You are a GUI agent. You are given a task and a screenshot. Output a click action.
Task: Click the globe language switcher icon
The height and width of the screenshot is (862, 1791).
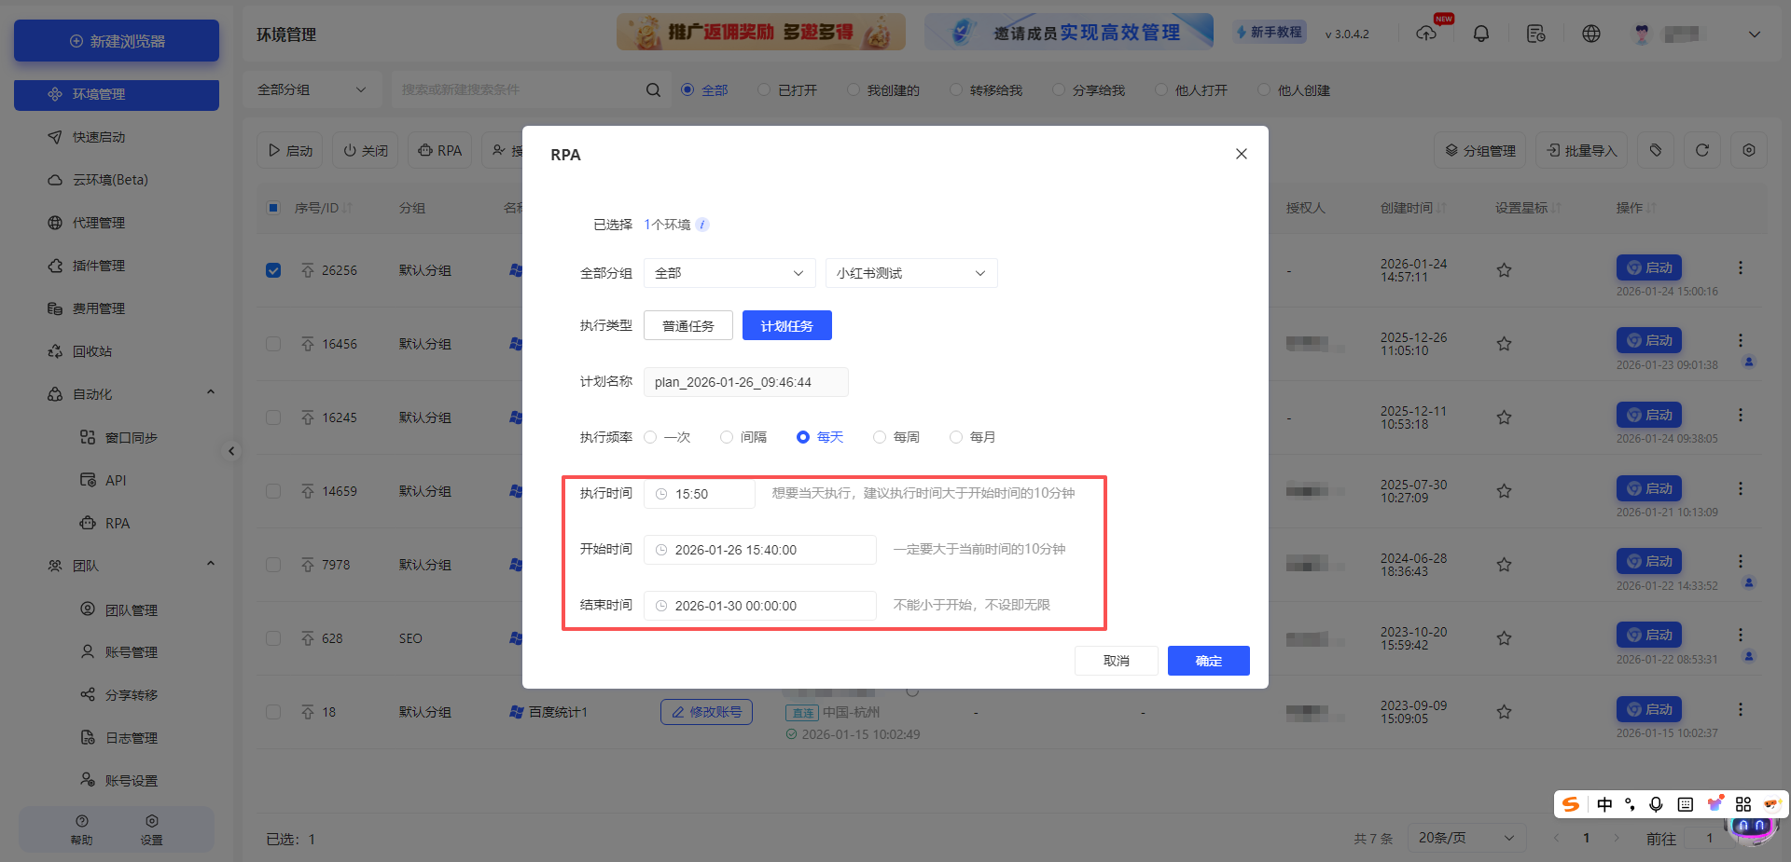[1591, 34]
